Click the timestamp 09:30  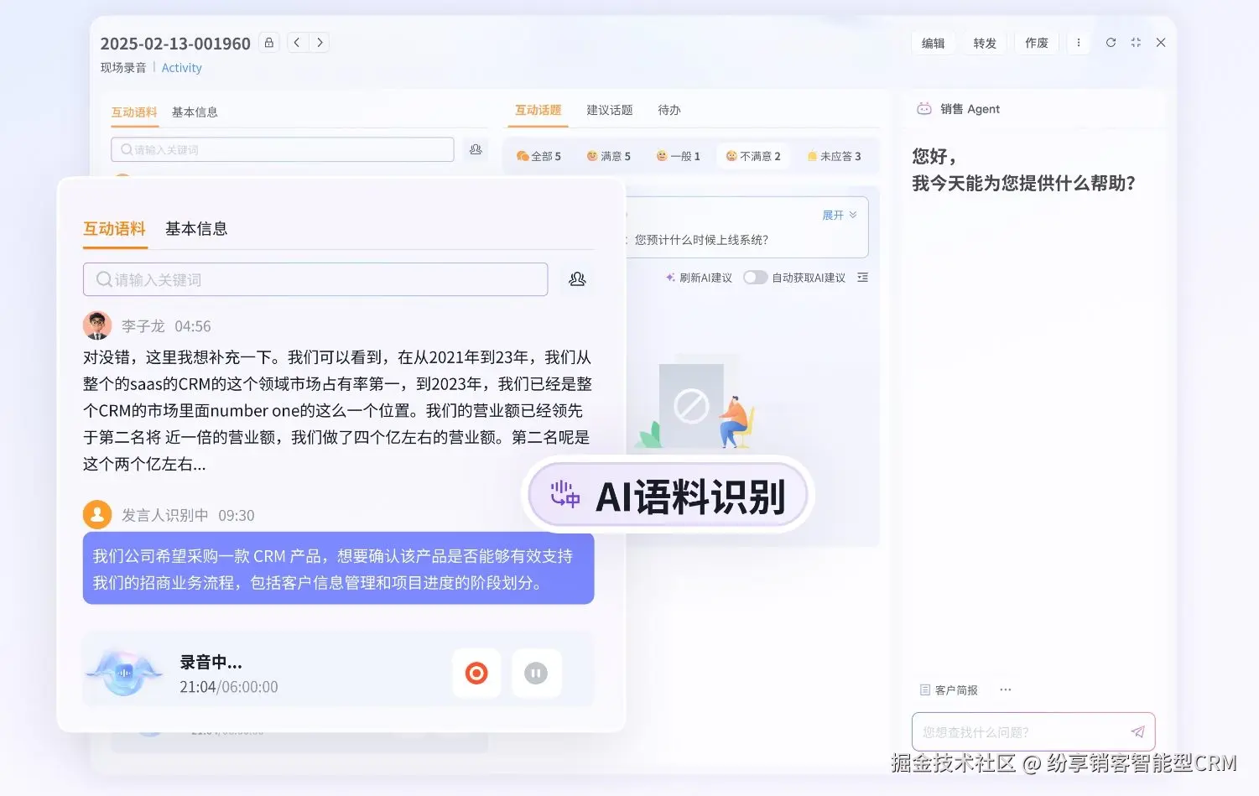point(236,515)
